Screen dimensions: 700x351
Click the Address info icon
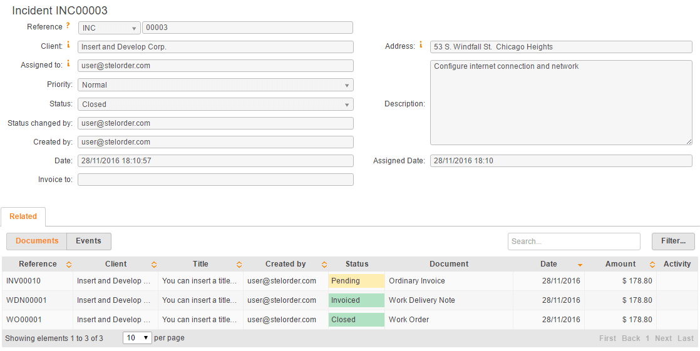[421, 44]
